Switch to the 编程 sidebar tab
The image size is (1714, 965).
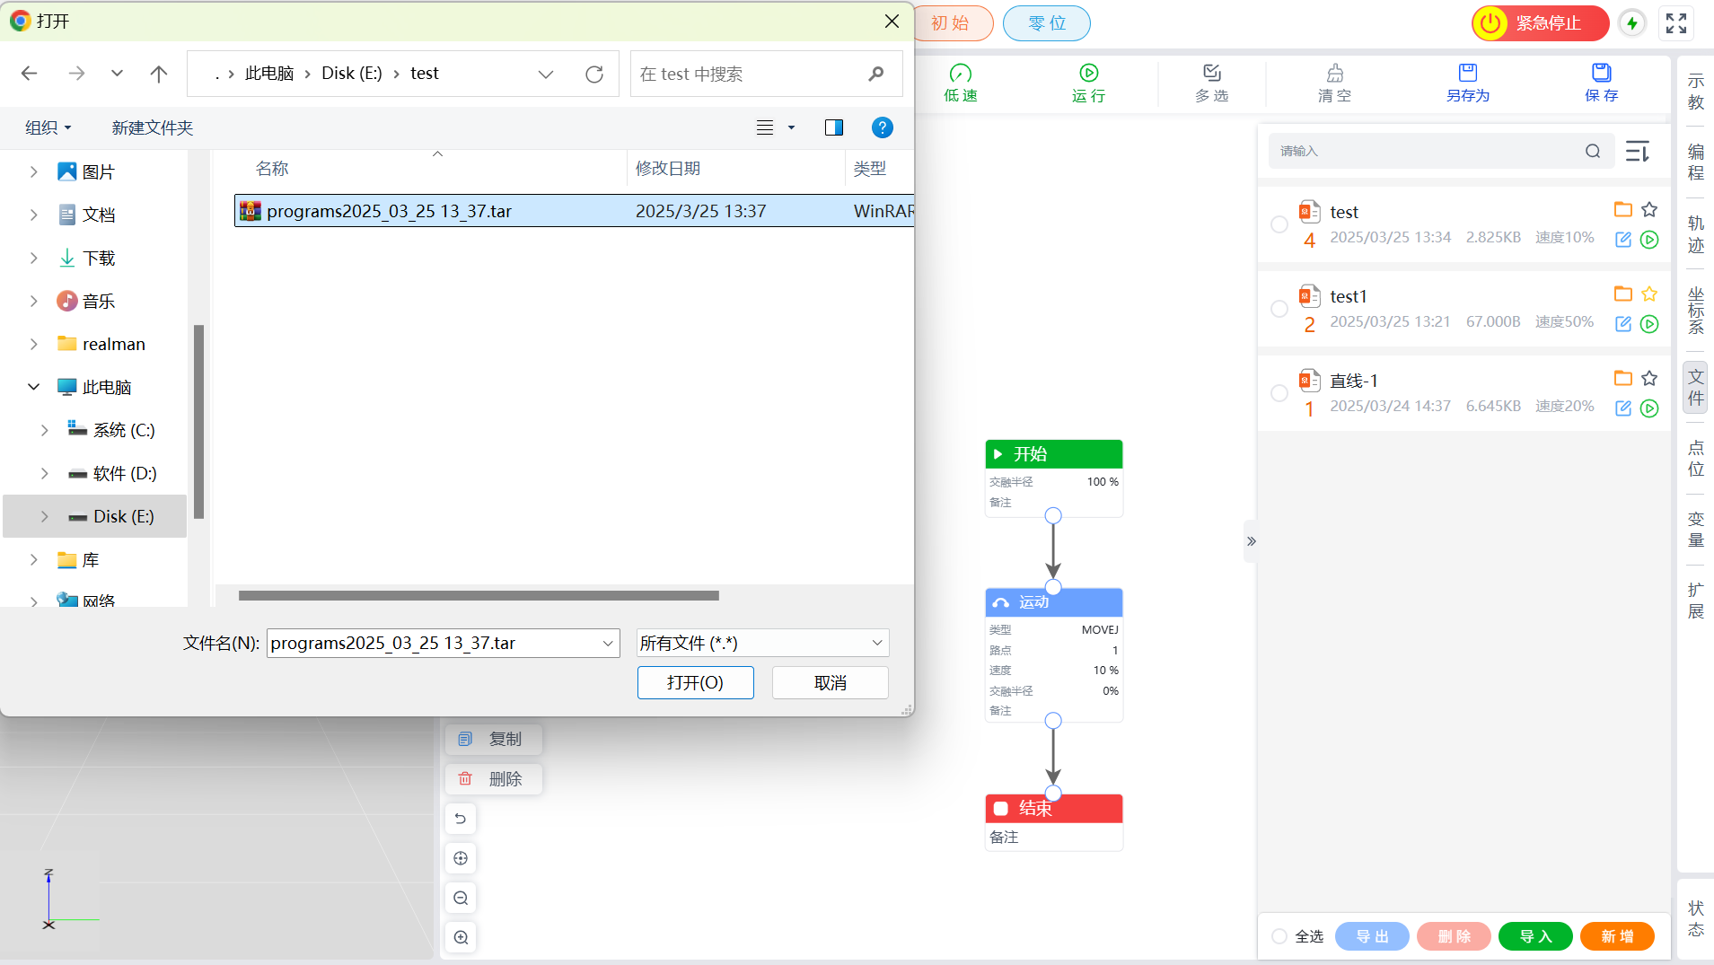click(x=1695, y=162)
